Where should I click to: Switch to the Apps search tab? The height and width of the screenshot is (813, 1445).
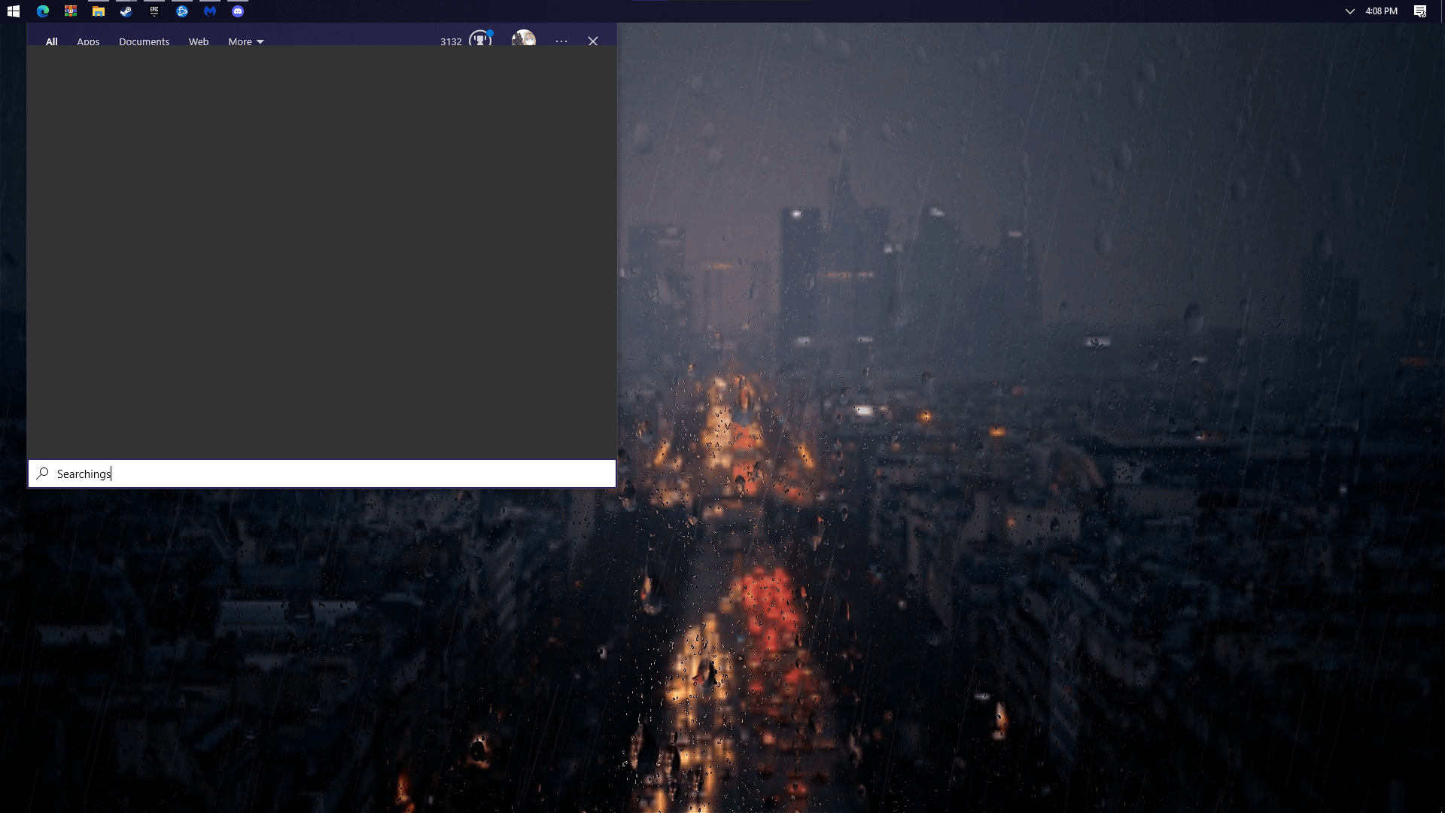[x=88, y=41]
